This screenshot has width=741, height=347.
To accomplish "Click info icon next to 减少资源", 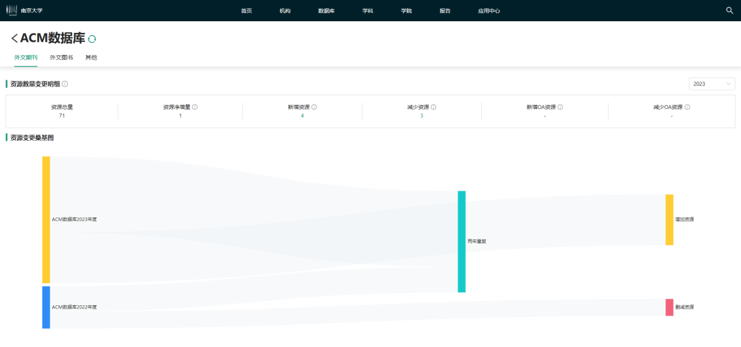I will tap(434, 107).
